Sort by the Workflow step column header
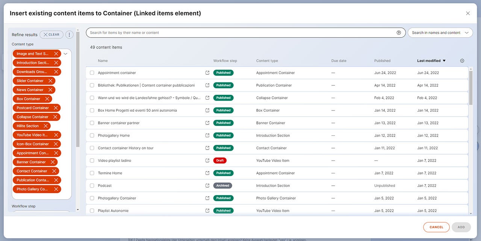This screenshot has width=481, height=241. tap(225, 61)
